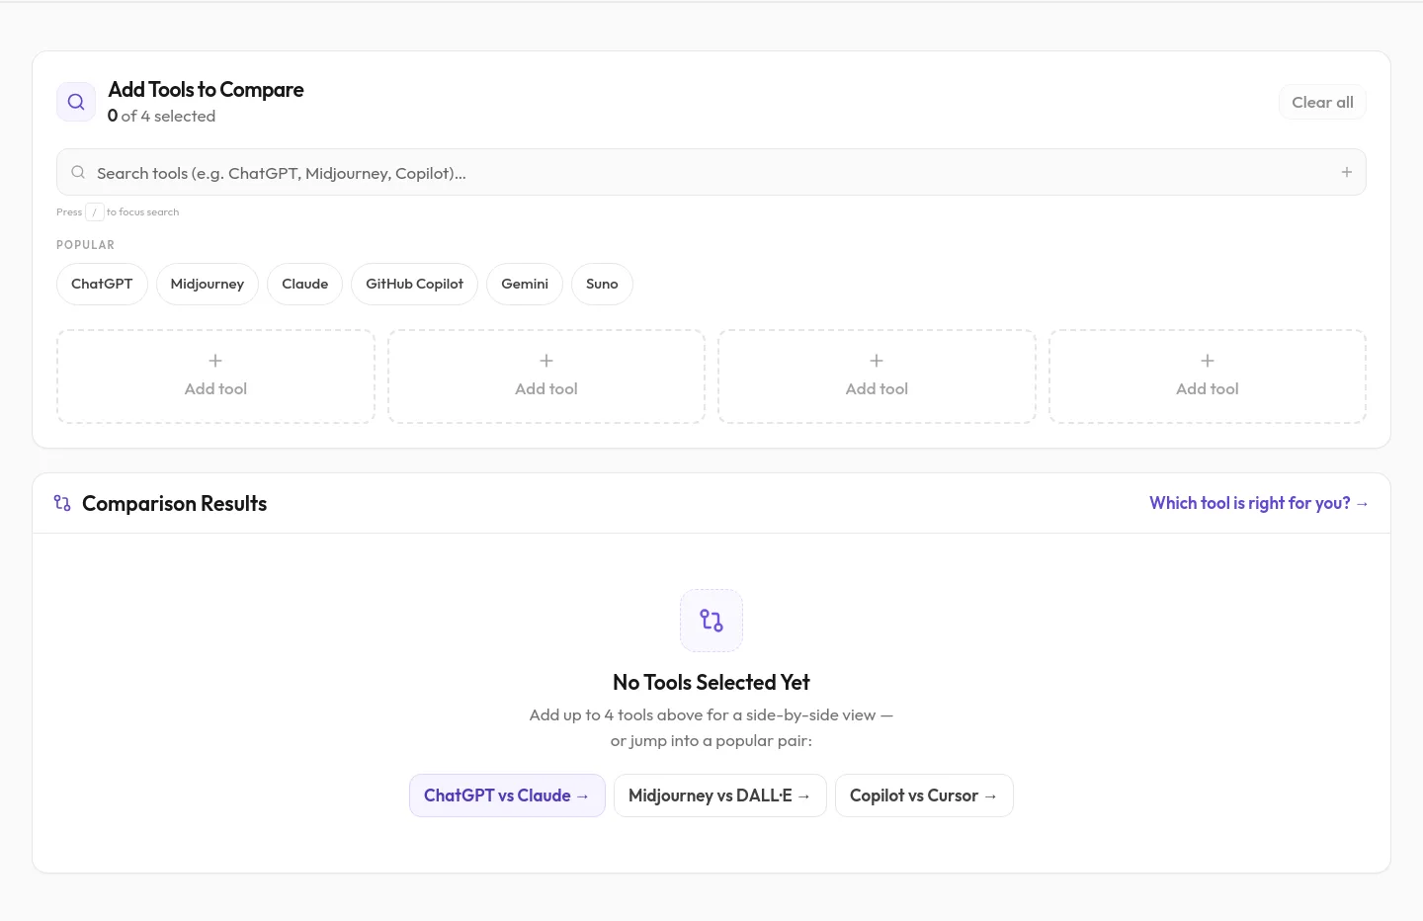
Task: Click the "/" shortcut key hint
Action: pyautogui.click(x=95, y=211)
